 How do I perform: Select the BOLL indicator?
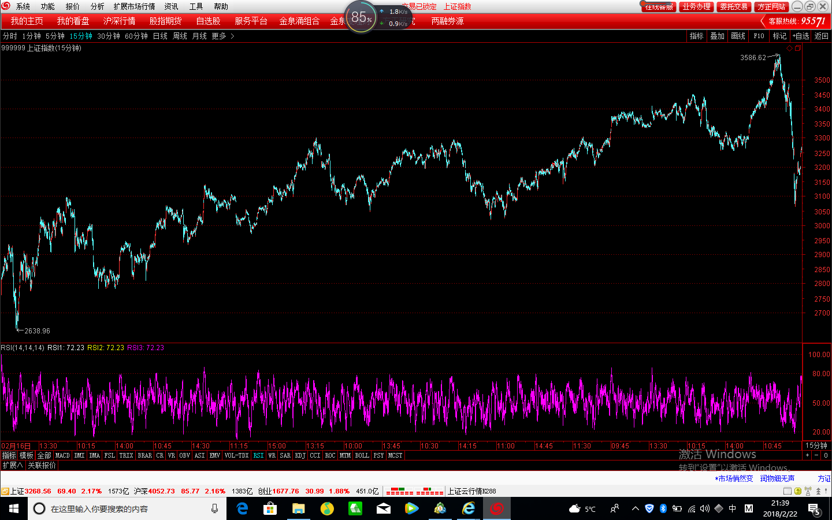pos(362,455)
